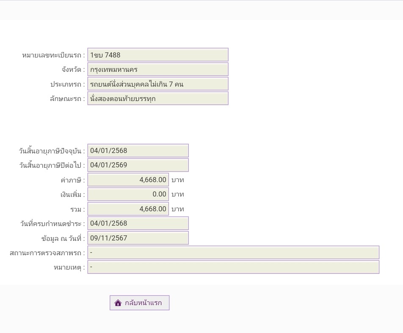This screenshot has width=403, height=333.
Task: Click the label ค่าภาษี
Action: pos(73,180)
